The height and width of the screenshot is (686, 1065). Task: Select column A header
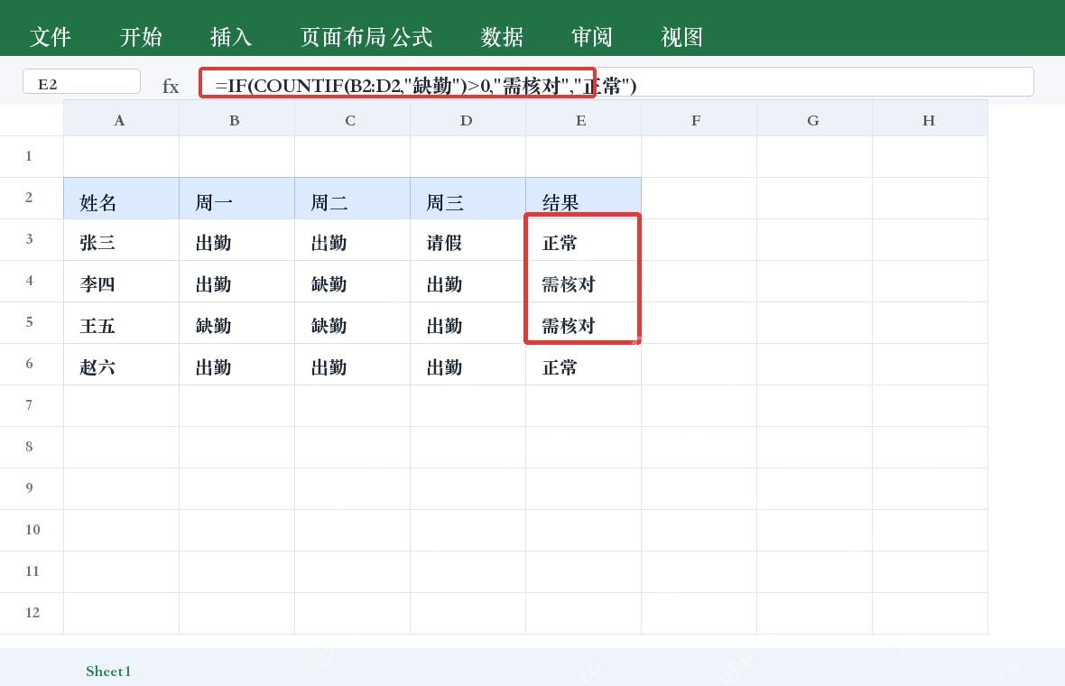click(x=122, y=120)
